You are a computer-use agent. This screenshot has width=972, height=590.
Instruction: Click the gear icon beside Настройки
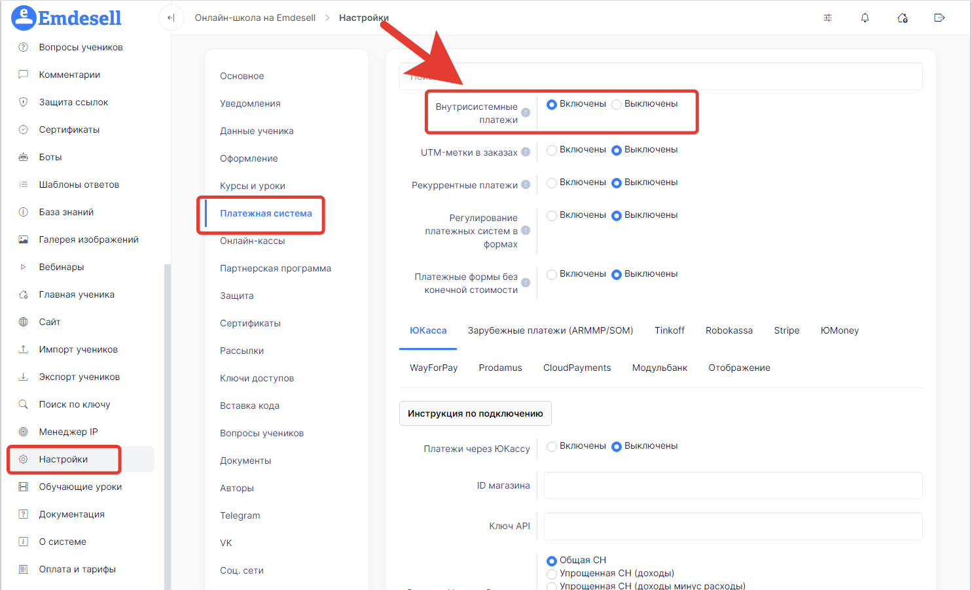pos(24,459)
